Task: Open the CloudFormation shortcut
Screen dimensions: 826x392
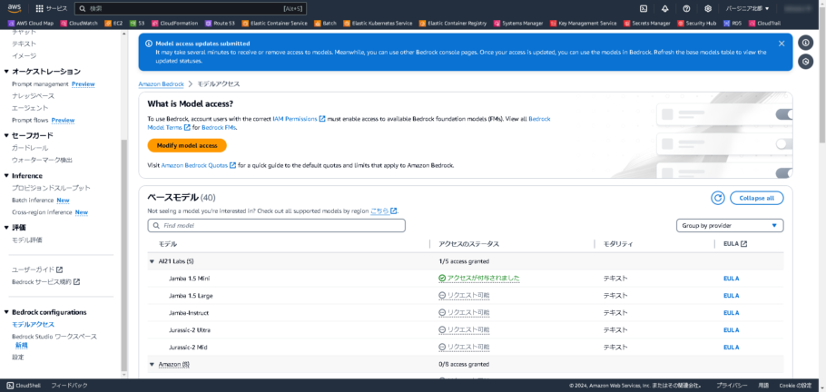Action: click(175, 24)
